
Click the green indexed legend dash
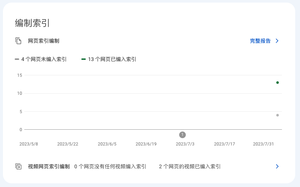[84, 59]
